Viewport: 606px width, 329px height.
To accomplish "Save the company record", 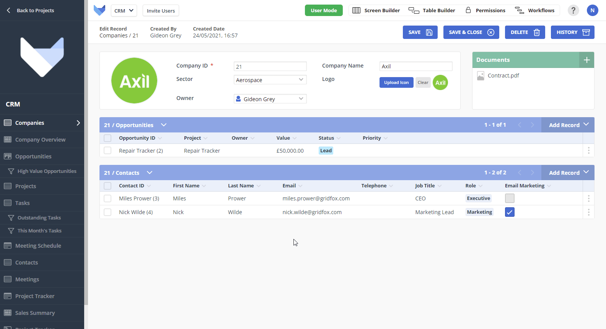I will pos(420,32).
